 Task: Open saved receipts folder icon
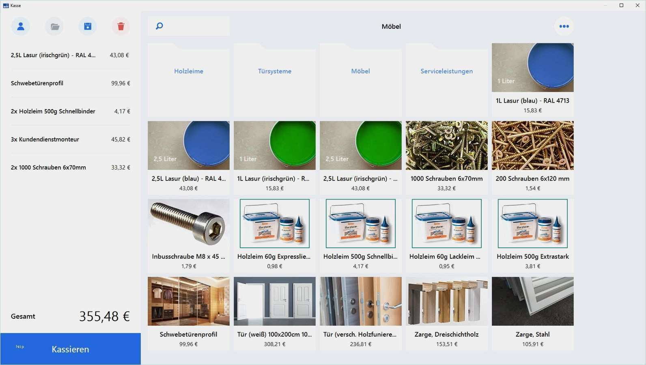coord(55,26)
